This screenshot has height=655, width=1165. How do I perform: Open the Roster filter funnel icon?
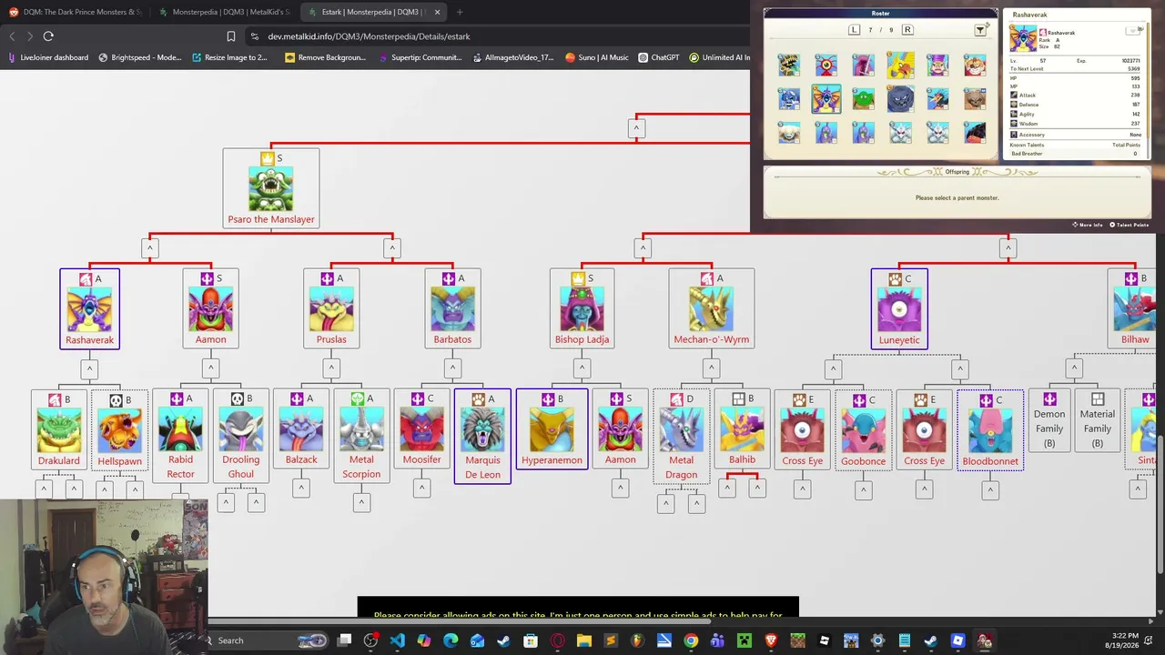[980, 30]
